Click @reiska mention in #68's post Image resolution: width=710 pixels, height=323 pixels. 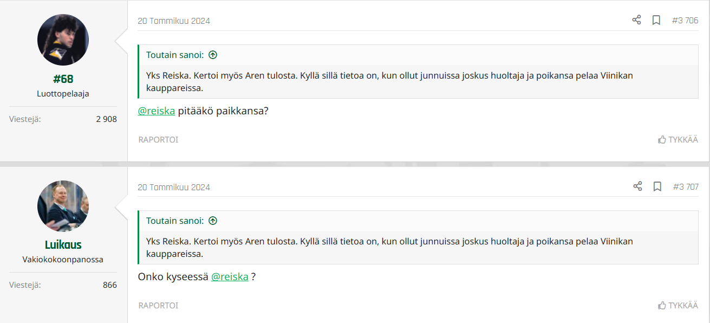[157, 111]
